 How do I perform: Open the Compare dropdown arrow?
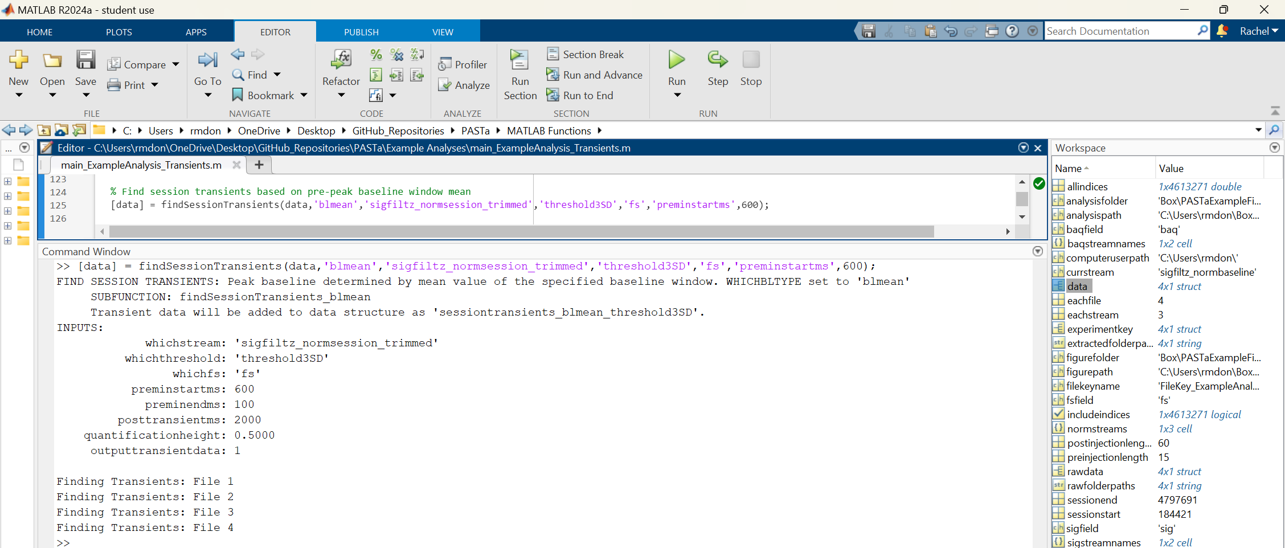click(x=175, y=64)
